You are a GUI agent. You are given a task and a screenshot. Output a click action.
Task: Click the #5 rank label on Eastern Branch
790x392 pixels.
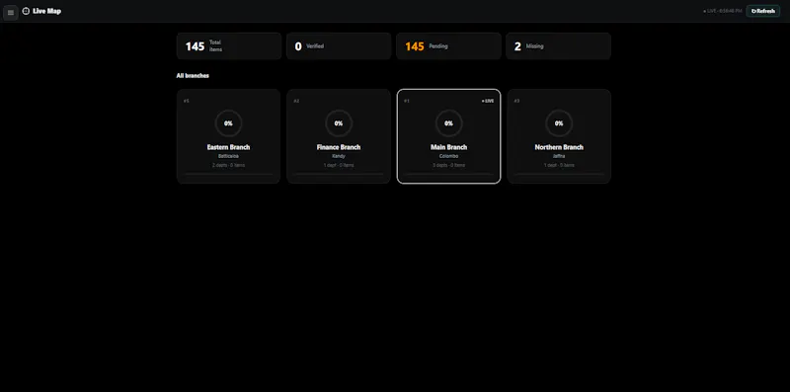pos(186,101)
